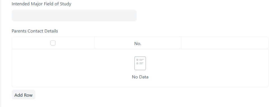Focus the Intended Major Field of Study input
Screen dimensions: 280x107
click(x=74, y=15)
